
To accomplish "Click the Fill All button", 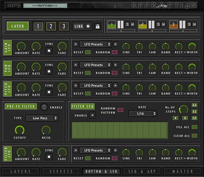I will 194,127.
